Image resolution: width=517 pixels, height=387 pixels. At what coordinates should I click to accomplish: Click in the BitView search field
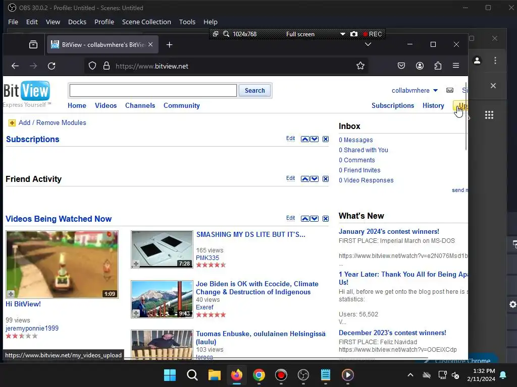[153, 91]
